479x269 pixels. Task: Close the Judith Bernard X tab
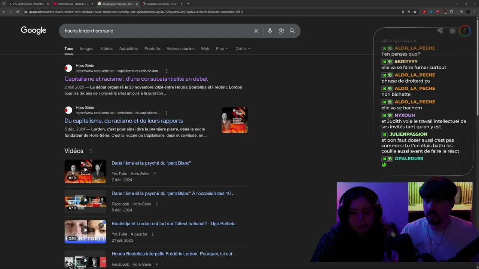click(48, 4)
